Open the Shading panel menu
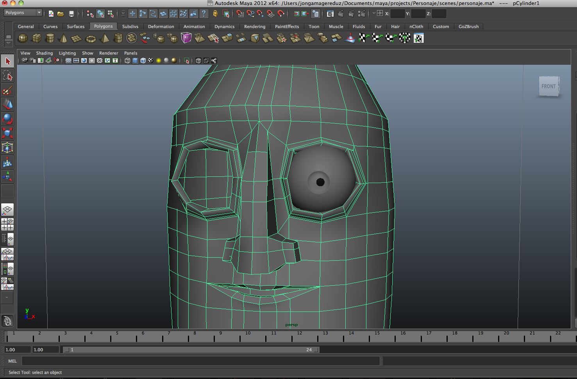Screen dimensions: 577x379 tap(45, 53)
